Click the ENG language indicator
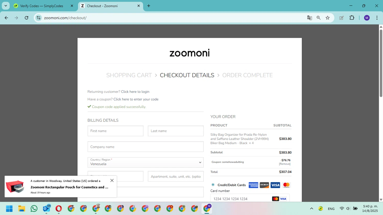Screen dimensions: 383x215 coord(331,209)
